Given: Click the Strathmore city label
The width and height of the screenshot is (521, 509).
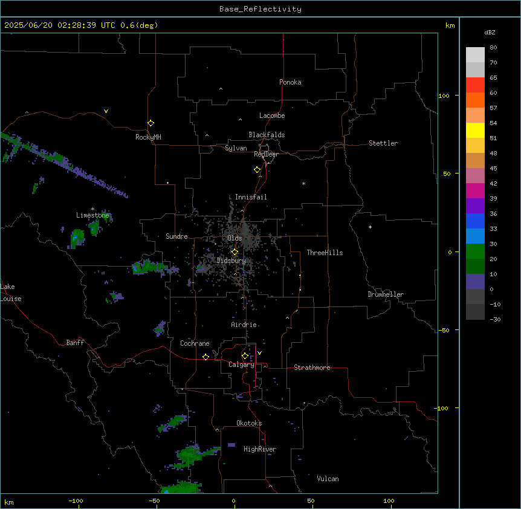Looking at the screenshot, I should pos(312,368).
